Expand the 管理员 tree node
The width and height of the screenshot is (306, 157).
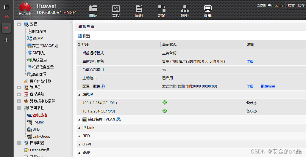click(x=19, y=88)
